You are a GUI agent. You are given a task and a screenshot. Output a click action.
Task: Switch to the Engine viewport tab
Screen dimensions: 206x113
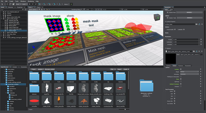coord(39,7)
